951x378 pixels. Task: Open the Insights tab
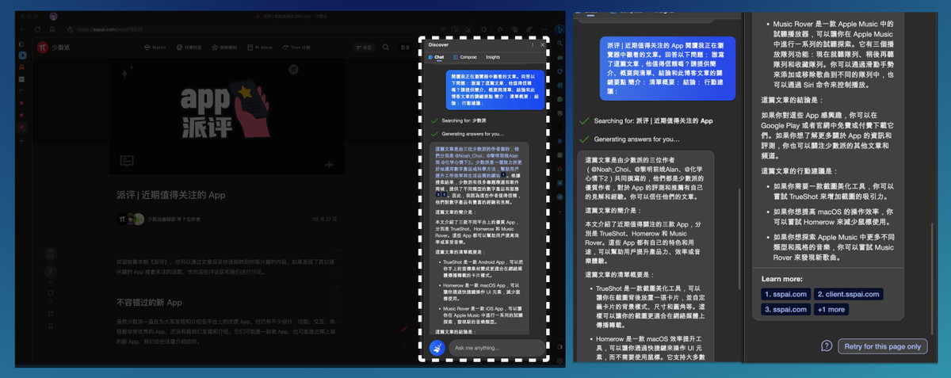[x=493, y=58]
